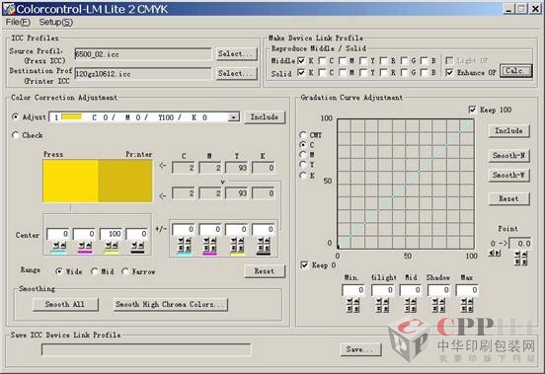Toggle the Enhance OP checkbox
The image size is (545, 374).
pyautogui.click(x=449, y=73)
